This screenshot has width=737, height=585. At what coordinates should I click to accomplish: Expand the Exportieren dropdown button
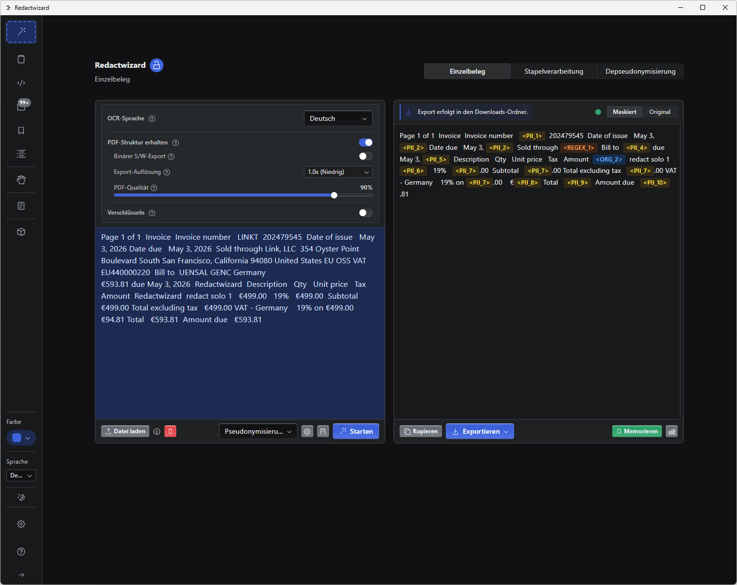(480, 431)
